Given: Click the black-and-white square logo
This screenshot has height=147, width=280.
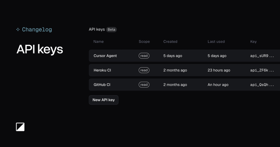Looking at the screenshot, I should tap(20, 127).
